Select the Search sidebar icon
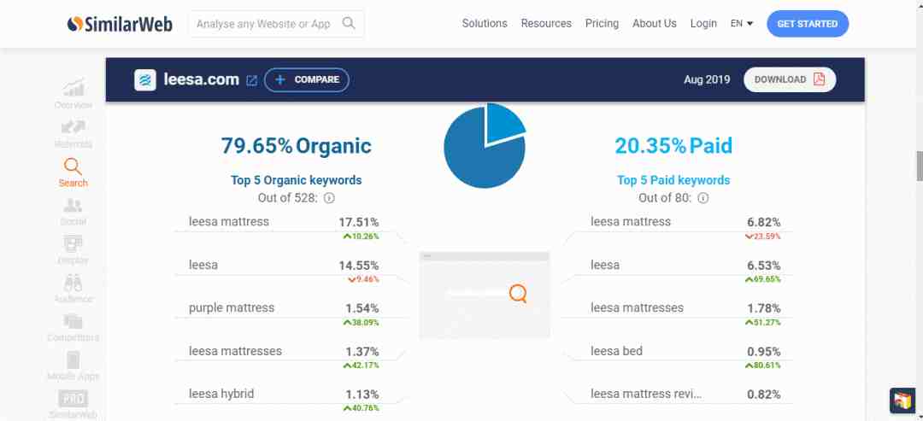The width and height of the screenshot is (923, 421). point(73,167)
